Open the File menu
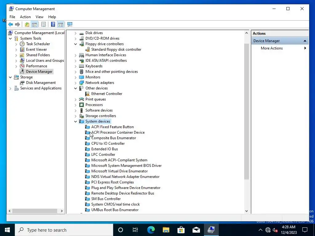The height and width of the screenshot is (236, 315). [12, 17]
